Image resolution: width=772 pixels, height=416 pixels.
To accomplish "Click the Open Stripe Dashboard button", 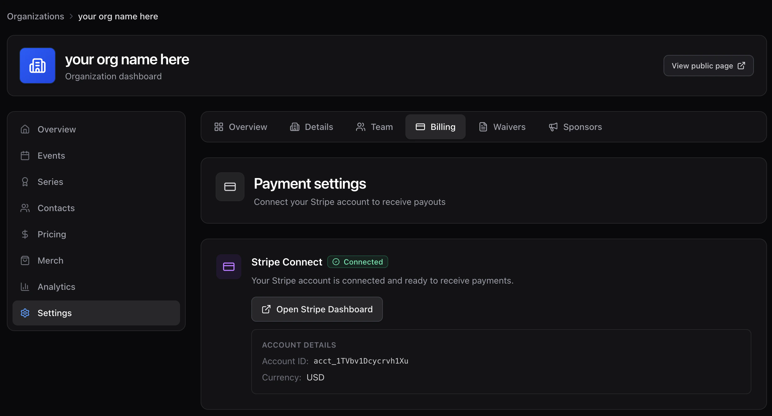I will click(x=317, y=309).
